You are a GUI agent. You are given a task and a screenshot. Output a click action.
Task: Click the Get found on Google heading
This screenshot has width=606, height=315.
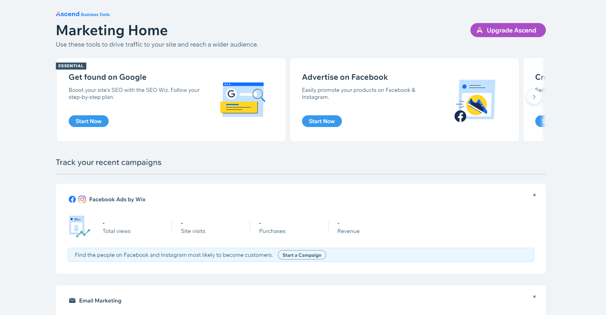[x=107, y=77]
